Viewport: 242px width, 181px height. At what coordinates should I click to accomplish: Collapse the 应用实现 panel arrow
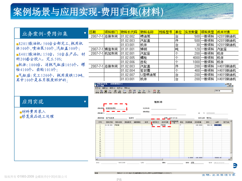click(85, 102)
